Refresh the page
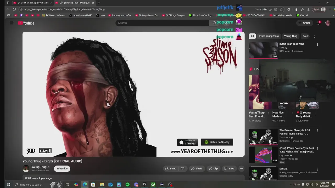The image size is (335, 188). point(14,9)
